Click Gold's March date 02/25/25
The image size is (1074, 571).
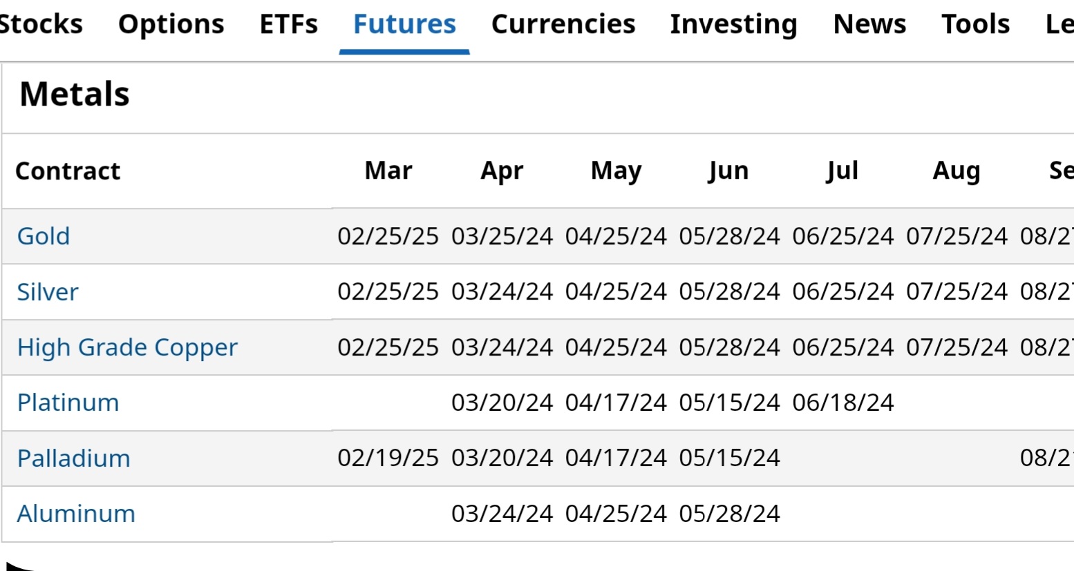pos(388,236)
